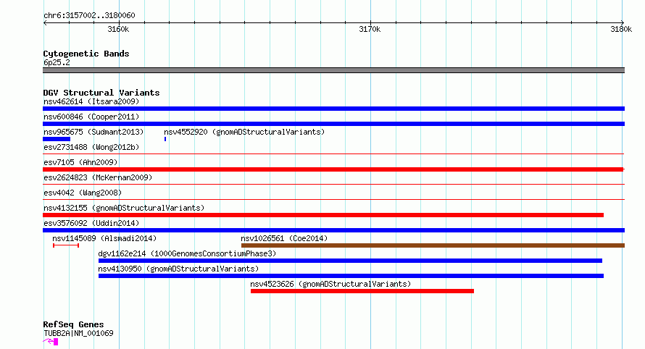Click the short nsv965675 (Sudmant2013) blue bar
This screenshot has width=645, height=349.
pyautogui.click(x=57, y=139)
